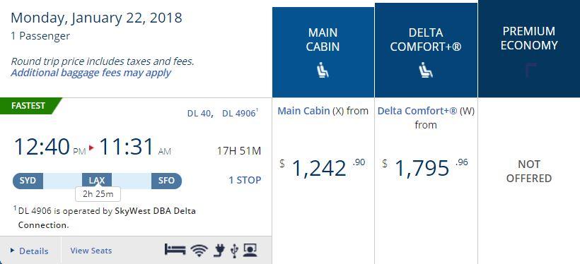Click the power outlet amenity icon
The height and width of the screenshot is (264, 580).
pyautogui.click(x=219, y=251)
